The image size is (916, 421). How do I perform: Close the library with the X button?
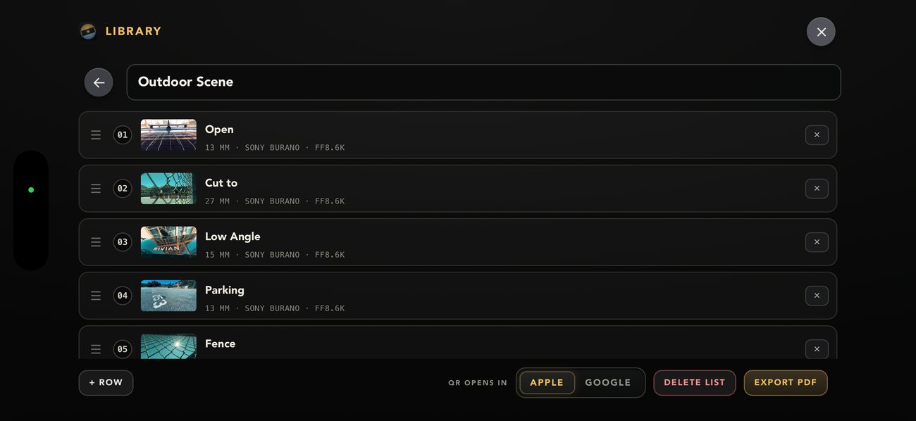point(821,32)
